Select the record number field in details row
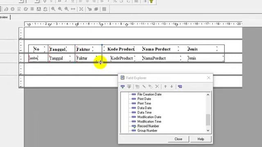 coord(34,58)
